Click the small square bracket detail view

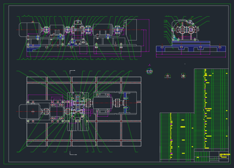point(183,76)
